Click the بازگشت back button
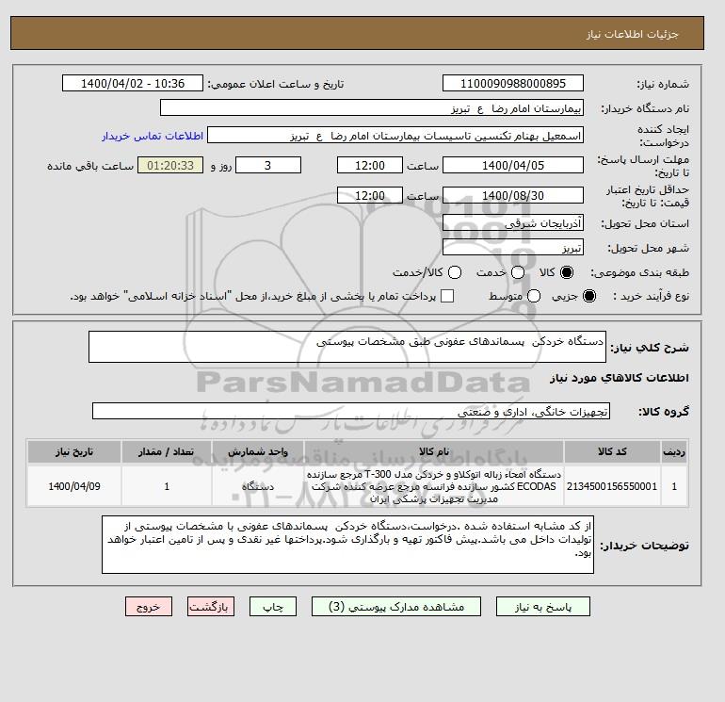 [211, 607]
